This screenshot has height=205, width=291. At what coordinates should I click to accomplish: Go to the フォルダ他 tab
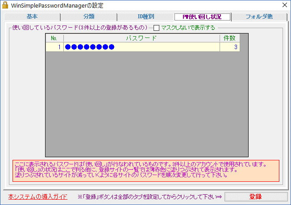click(259, 17)
